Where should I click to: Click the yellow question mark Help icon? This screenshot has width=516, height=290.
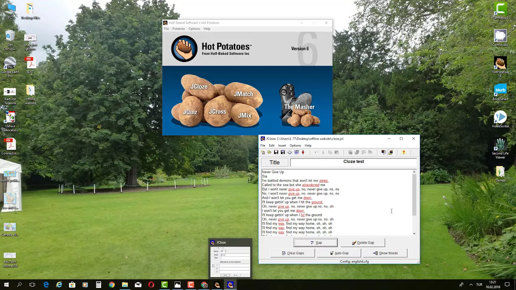tap(404, 152)
